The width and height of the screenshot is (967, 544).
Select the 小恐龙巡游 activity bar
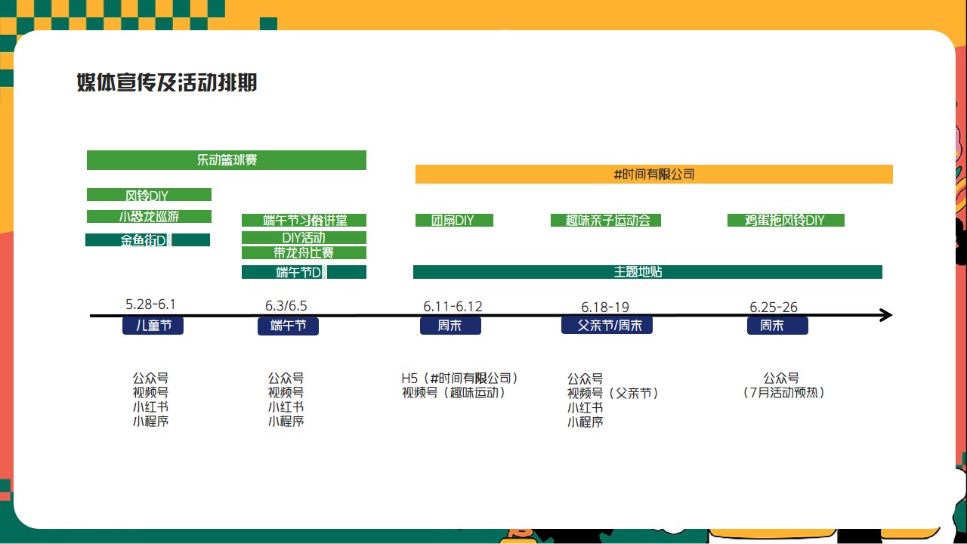149,217
